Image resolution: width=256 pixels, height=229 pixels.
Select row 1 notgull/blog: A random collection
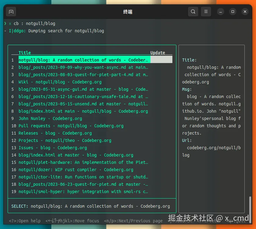tap(92, 60)
